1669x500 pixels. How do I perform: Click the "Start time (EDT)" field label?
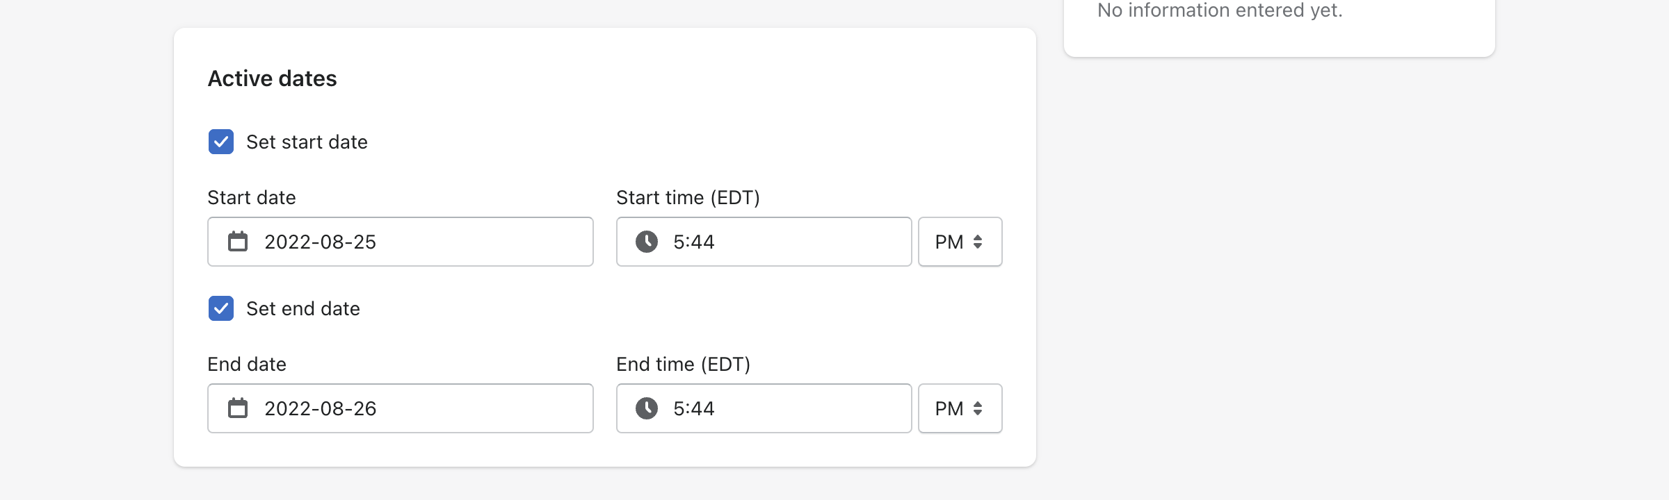688,198
